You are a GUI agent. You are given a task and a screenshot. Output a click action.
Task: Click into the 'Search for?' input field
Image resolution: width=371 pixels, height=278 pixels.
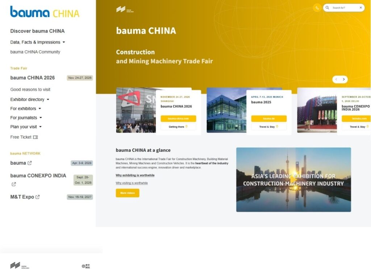pyautogui.click(x=344, y=8)
